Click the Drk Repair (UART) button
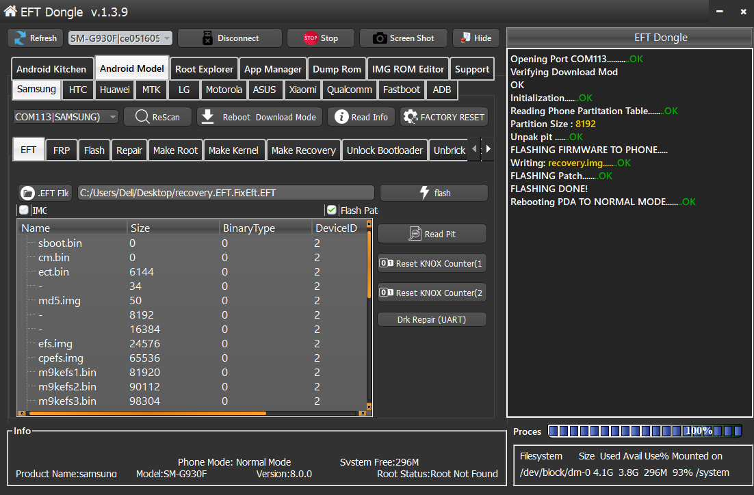Viewport: 754px width, 495px height. pyautogui.click(x=432, y=319)
